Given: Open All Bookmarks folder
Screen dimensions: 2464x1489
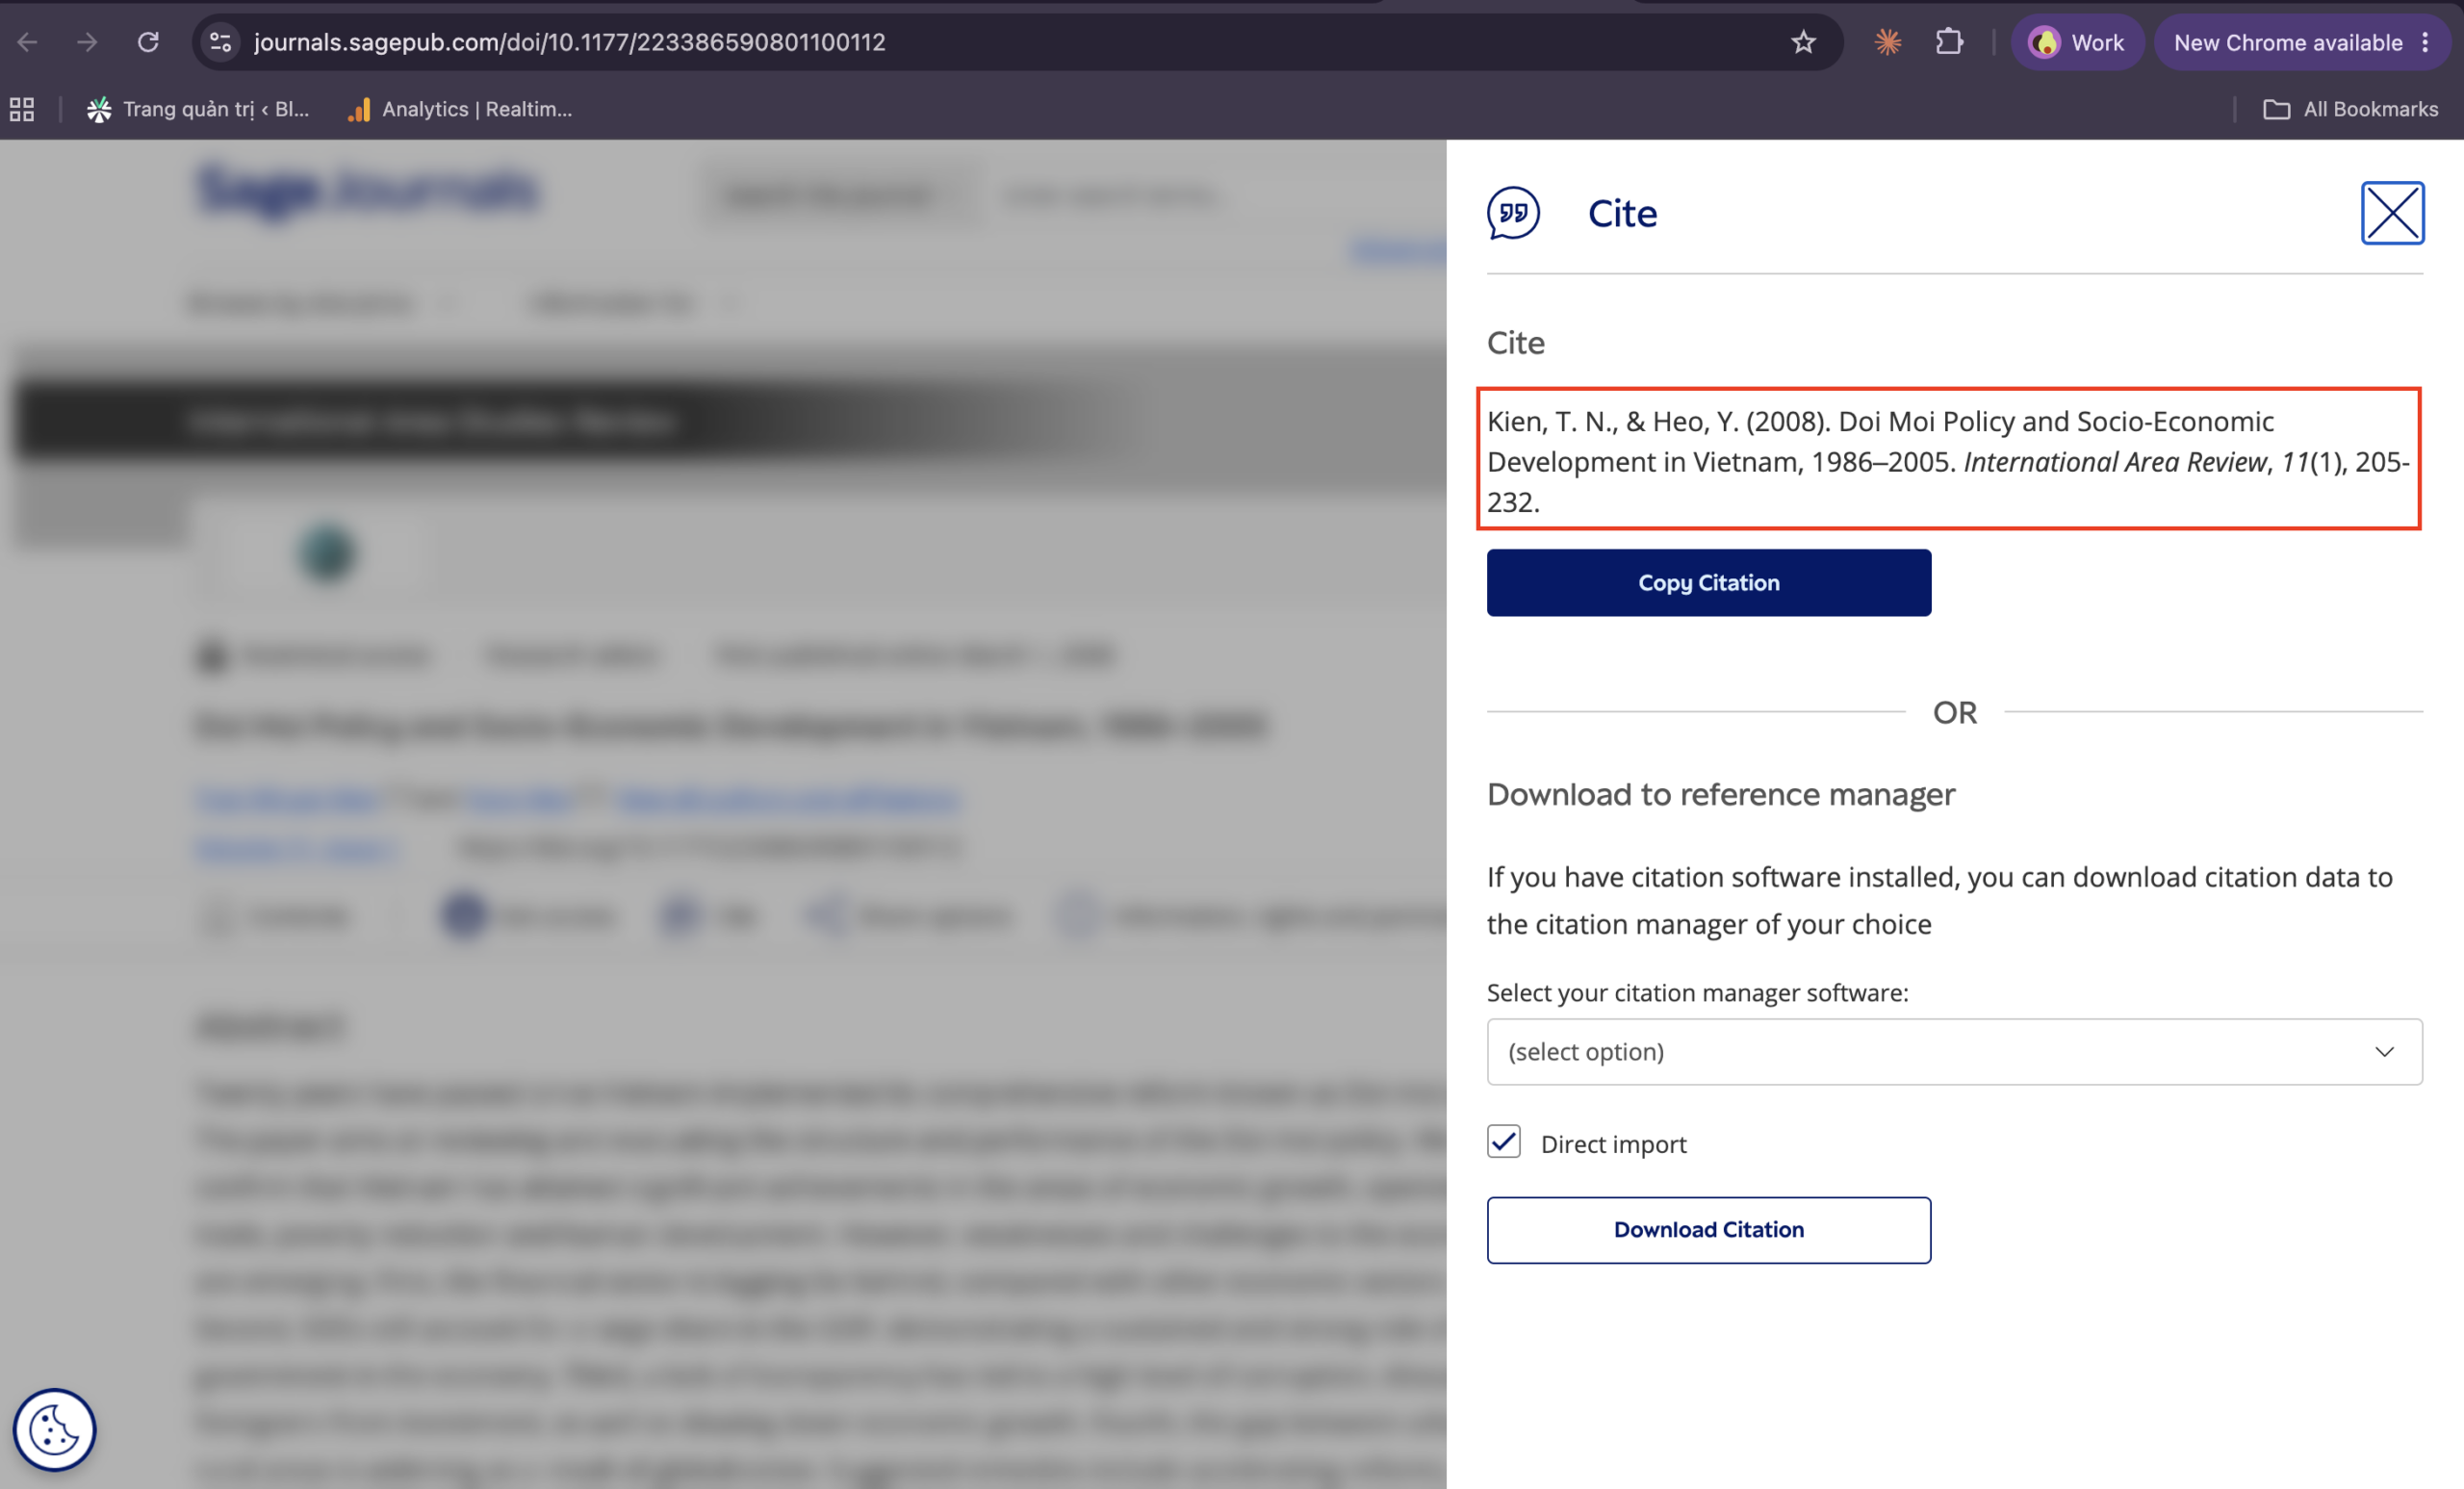Looking at the screenshot, I should 2350,109.
